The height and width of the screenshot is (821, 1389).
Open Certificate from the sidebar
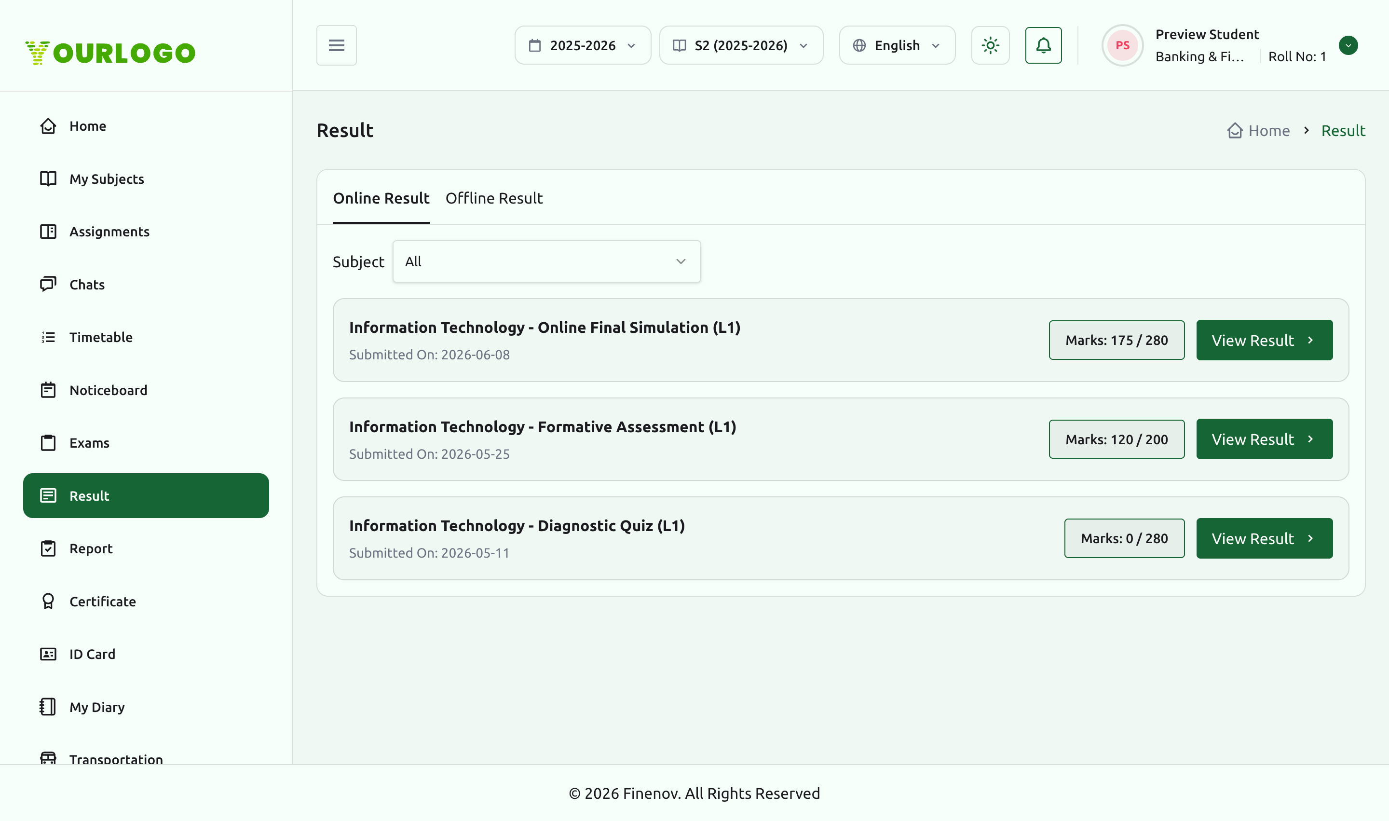pyautogui.click(x=146, y=602)
